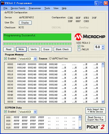The width and height of the screenshot is (109, 134).
Task: Open EEPROM Data Word ASCII dropdown
Action: [x=35, y=112]
